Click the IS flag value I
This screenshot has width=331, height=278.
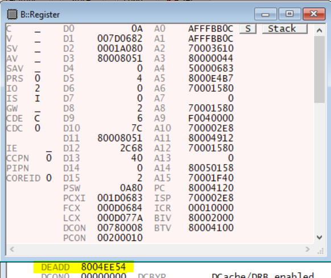click(x=38, y=99)
